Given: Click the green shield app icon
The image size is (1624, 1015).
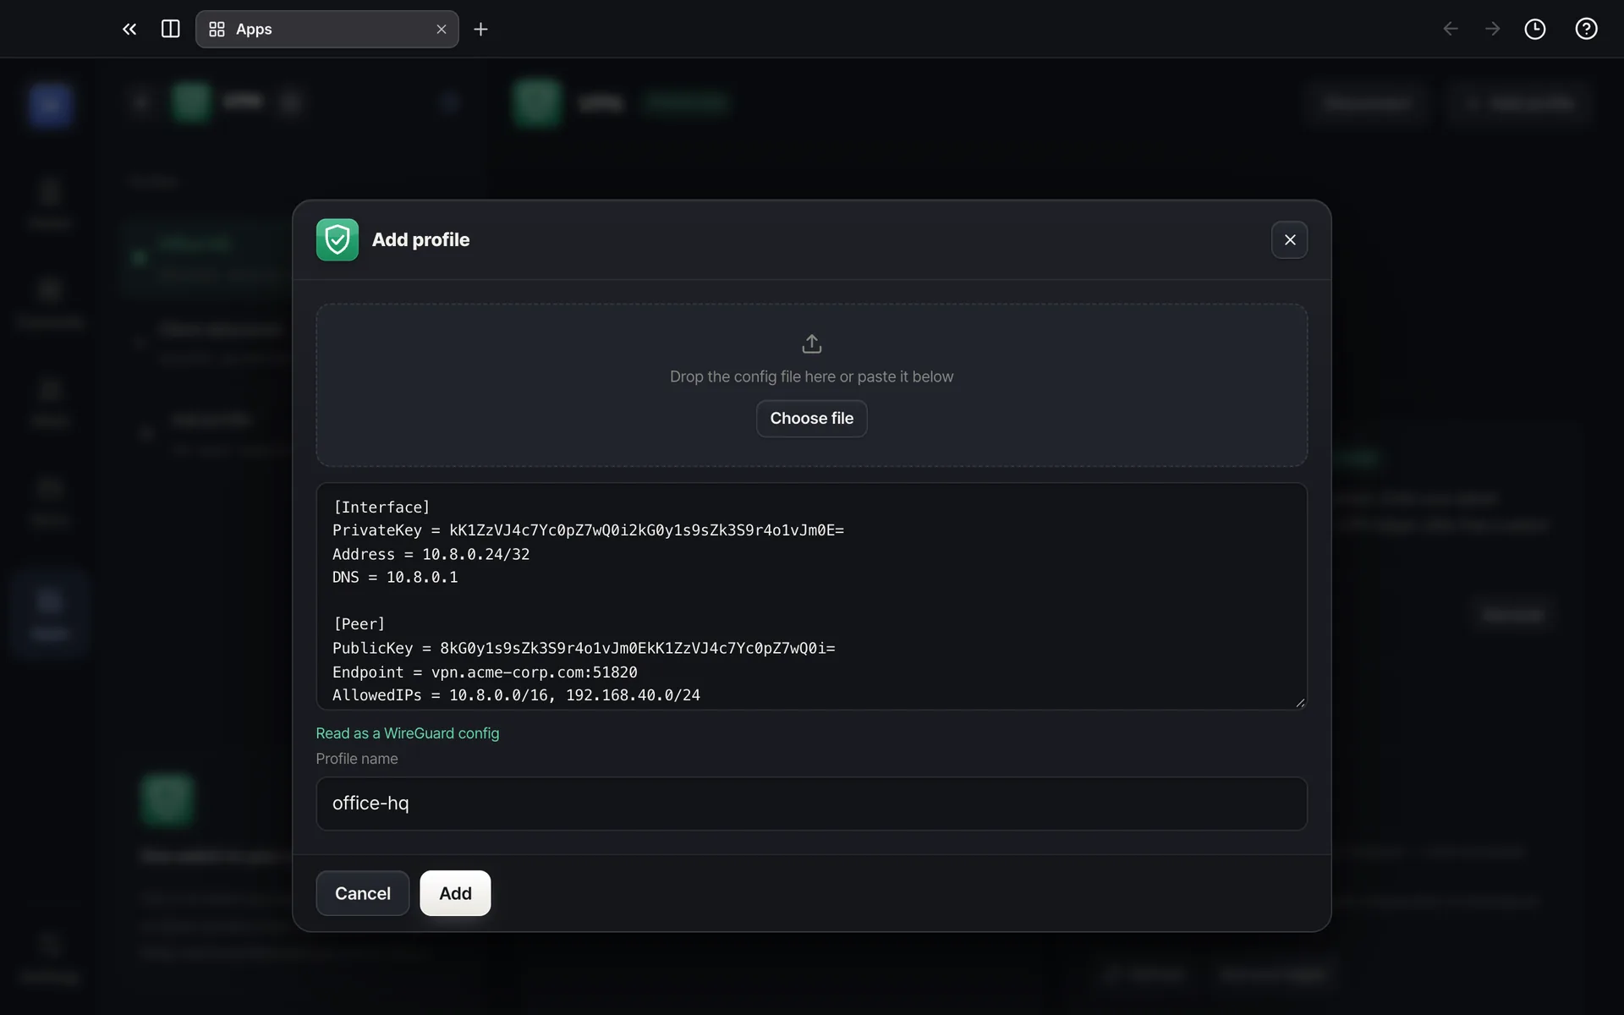Looking at the screenshot, I should click(337, 240).
